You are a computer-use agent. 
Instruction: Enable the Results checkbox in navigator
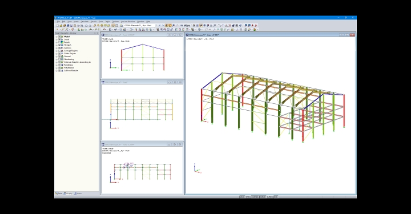59,42
